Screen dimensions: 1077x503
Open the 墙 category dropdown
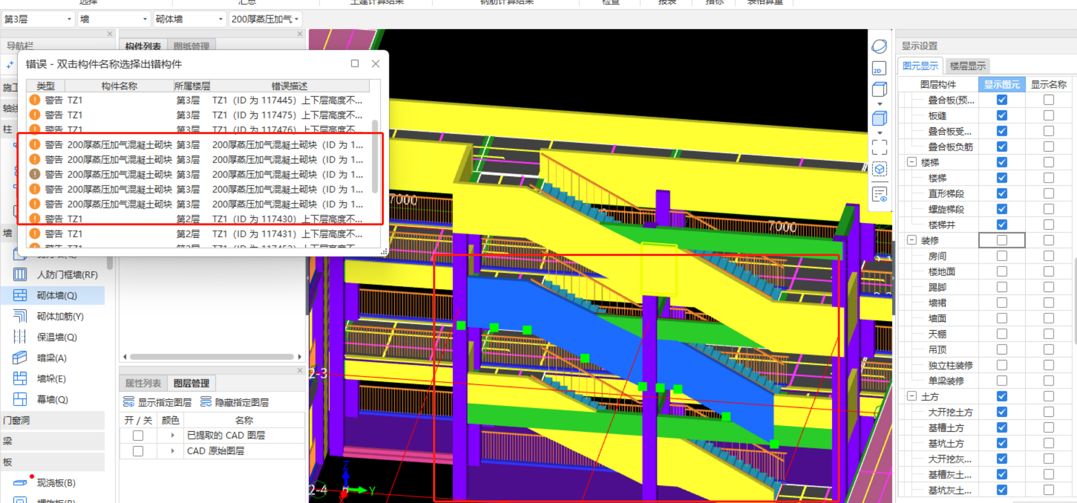[x=114, y=19]
